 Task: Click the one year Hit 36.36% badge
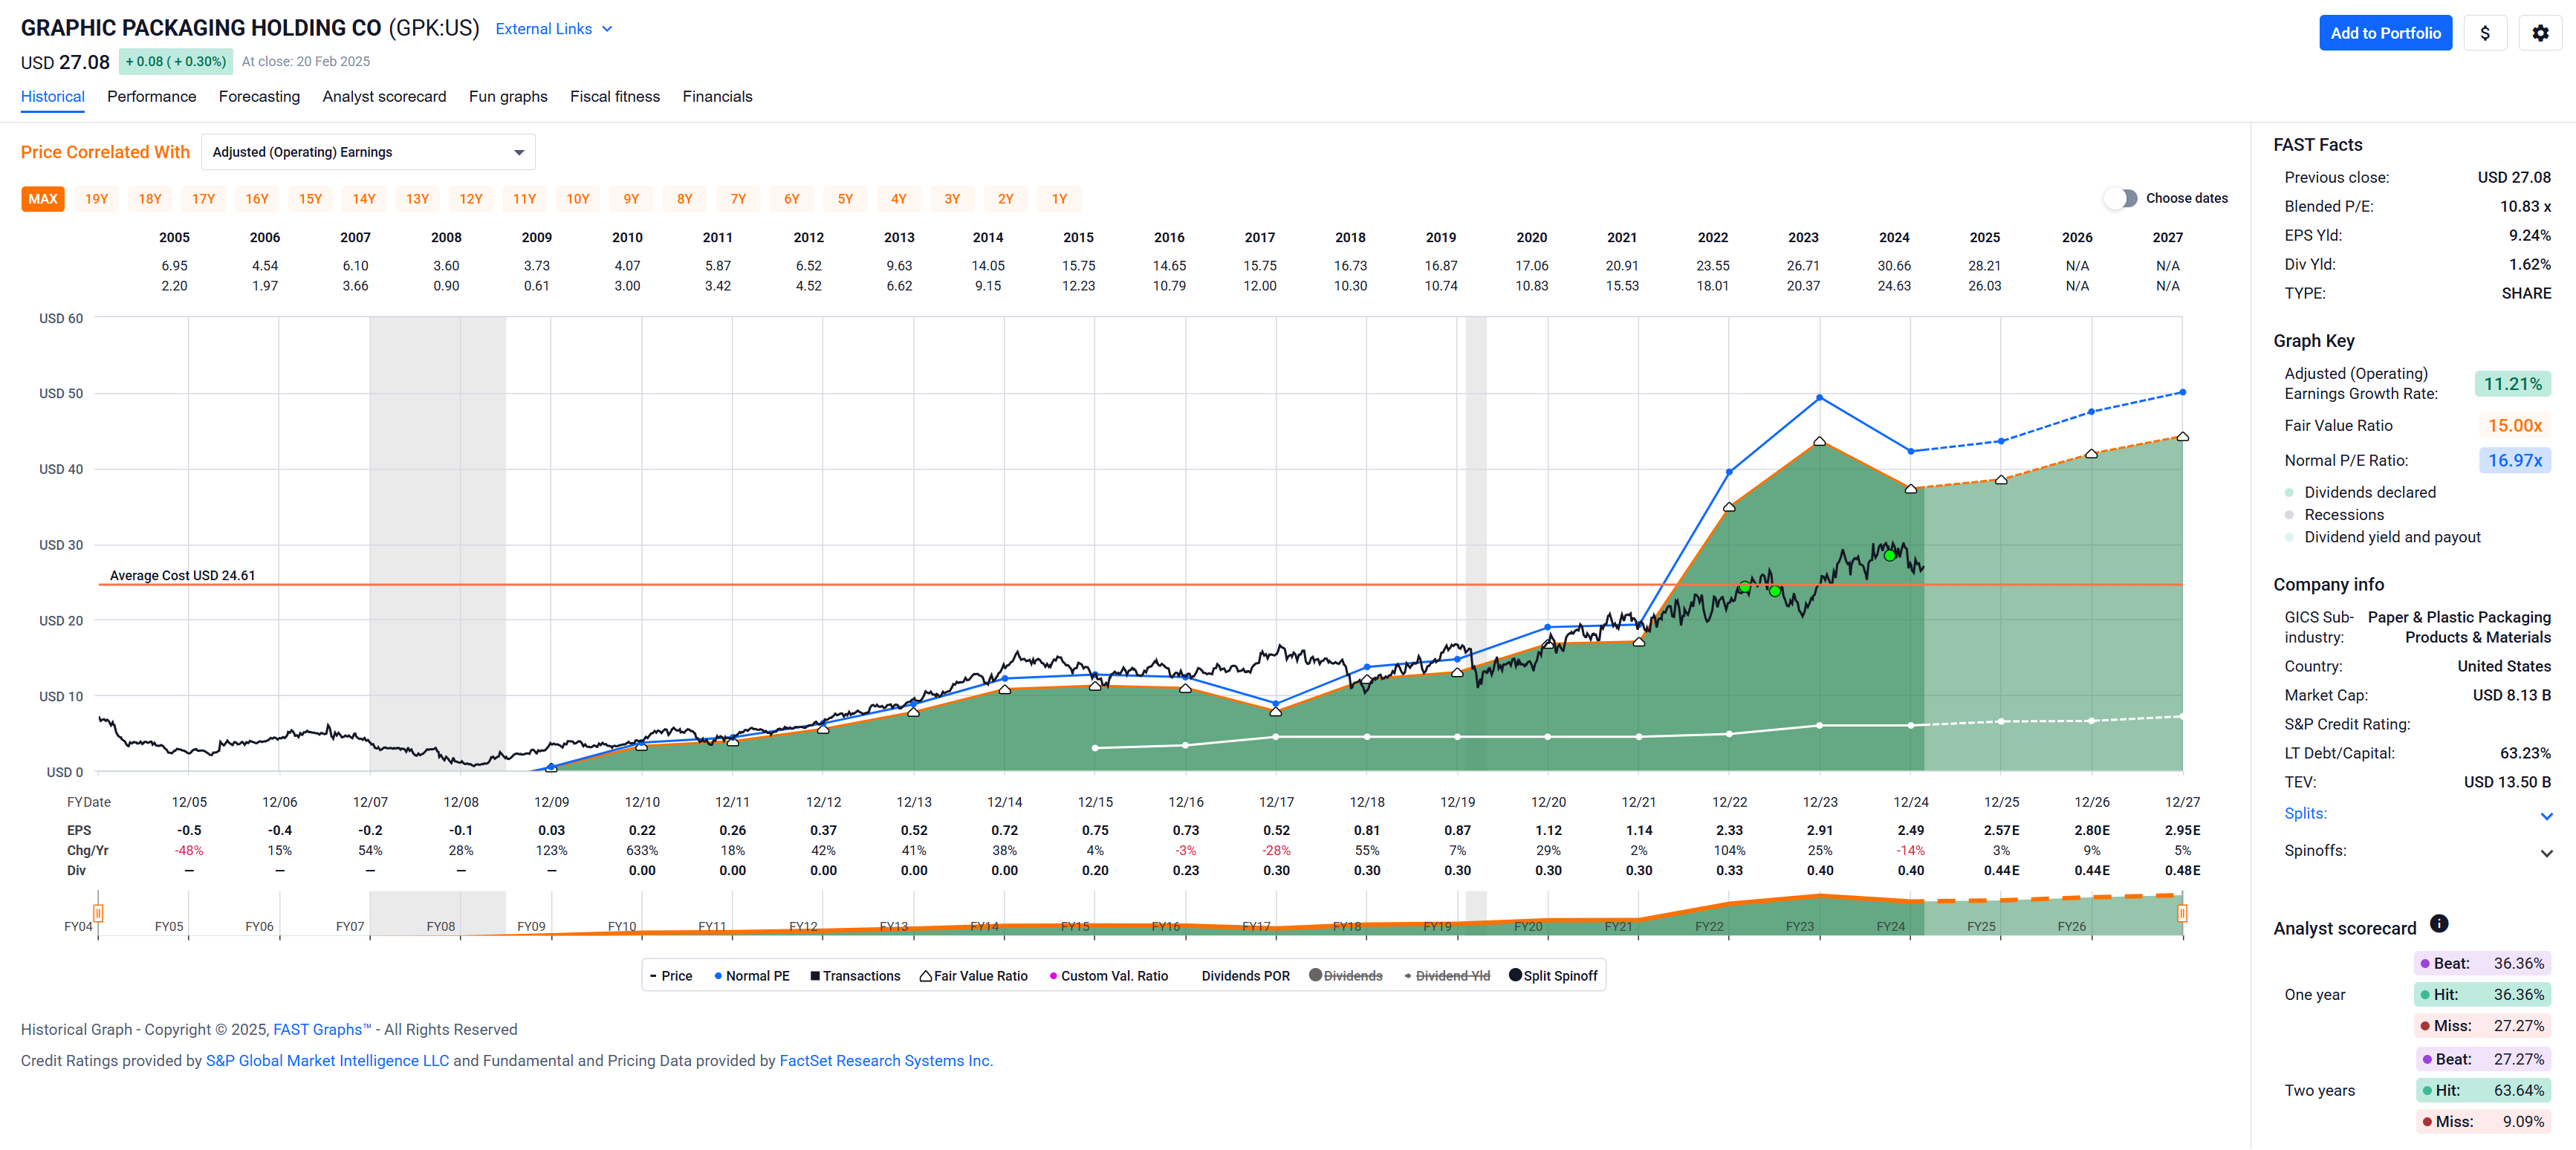(x=2482, y=995)
